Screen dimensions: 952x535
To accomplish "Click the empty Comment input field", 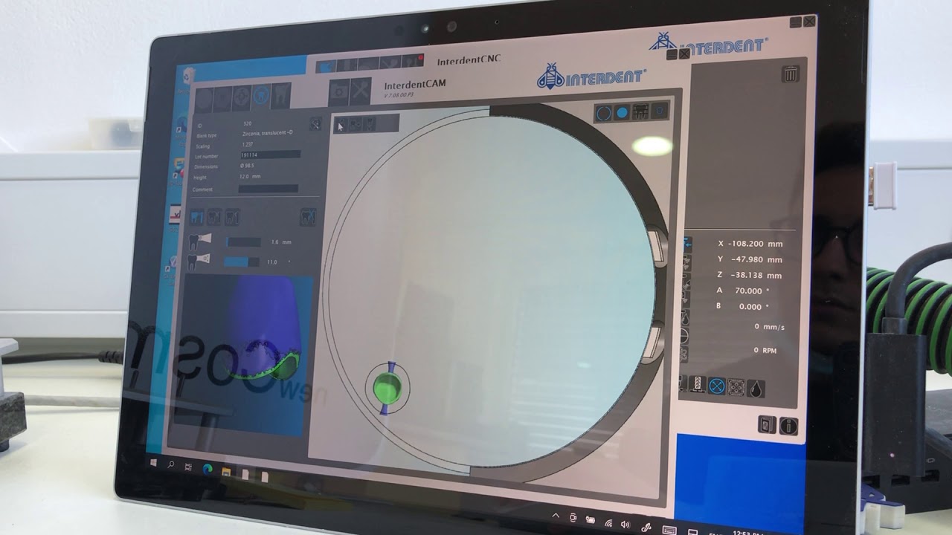I will 268,189.
